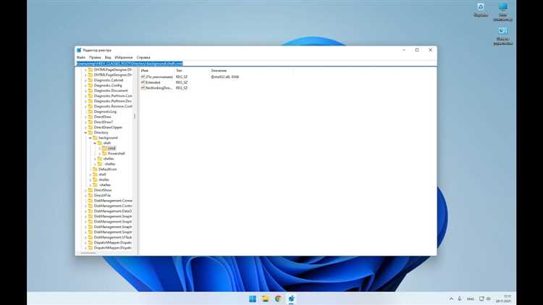Select the background key label

click(x=108, y=138)
